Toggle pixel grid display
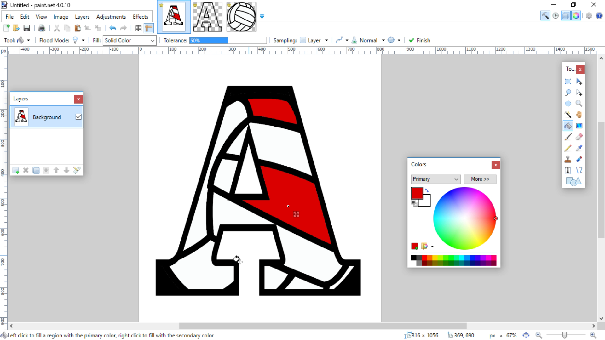605x340 pixels. pyautogui.click(x=138, y=28)
